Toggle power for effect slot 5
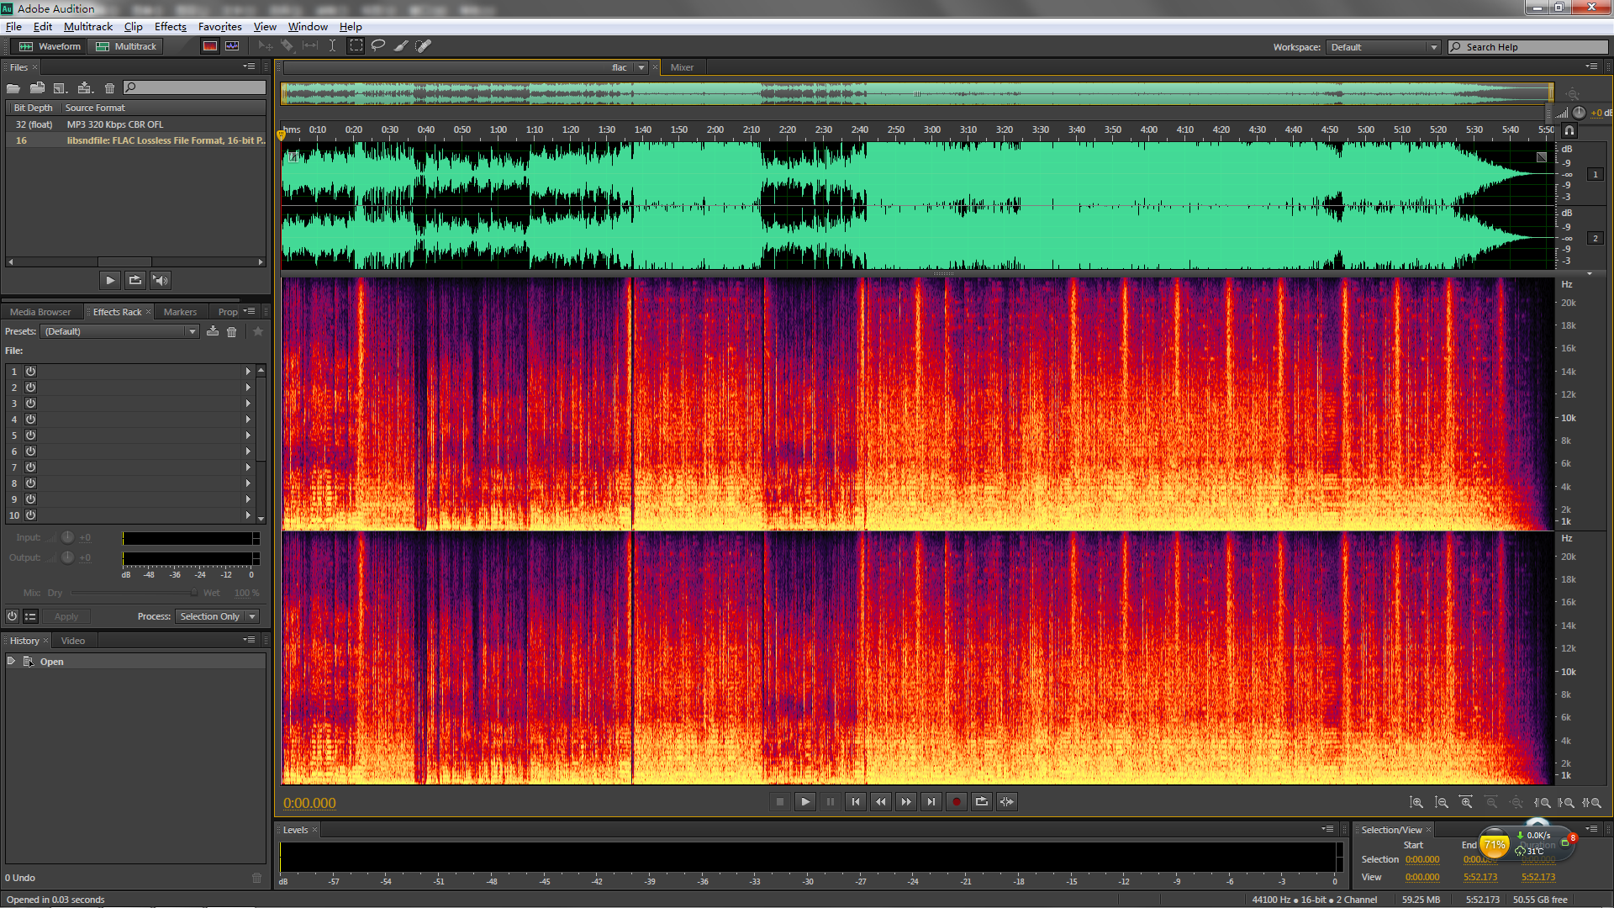The width and height of the screenshot is (1614, 908). (x=30, y=435)
